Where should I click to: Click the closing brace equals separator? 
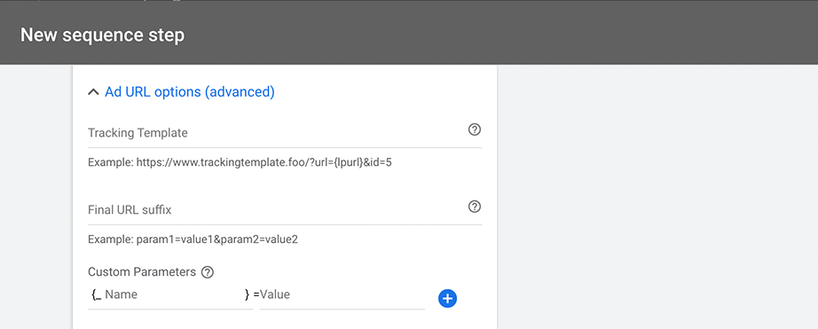tap(252, 294)
